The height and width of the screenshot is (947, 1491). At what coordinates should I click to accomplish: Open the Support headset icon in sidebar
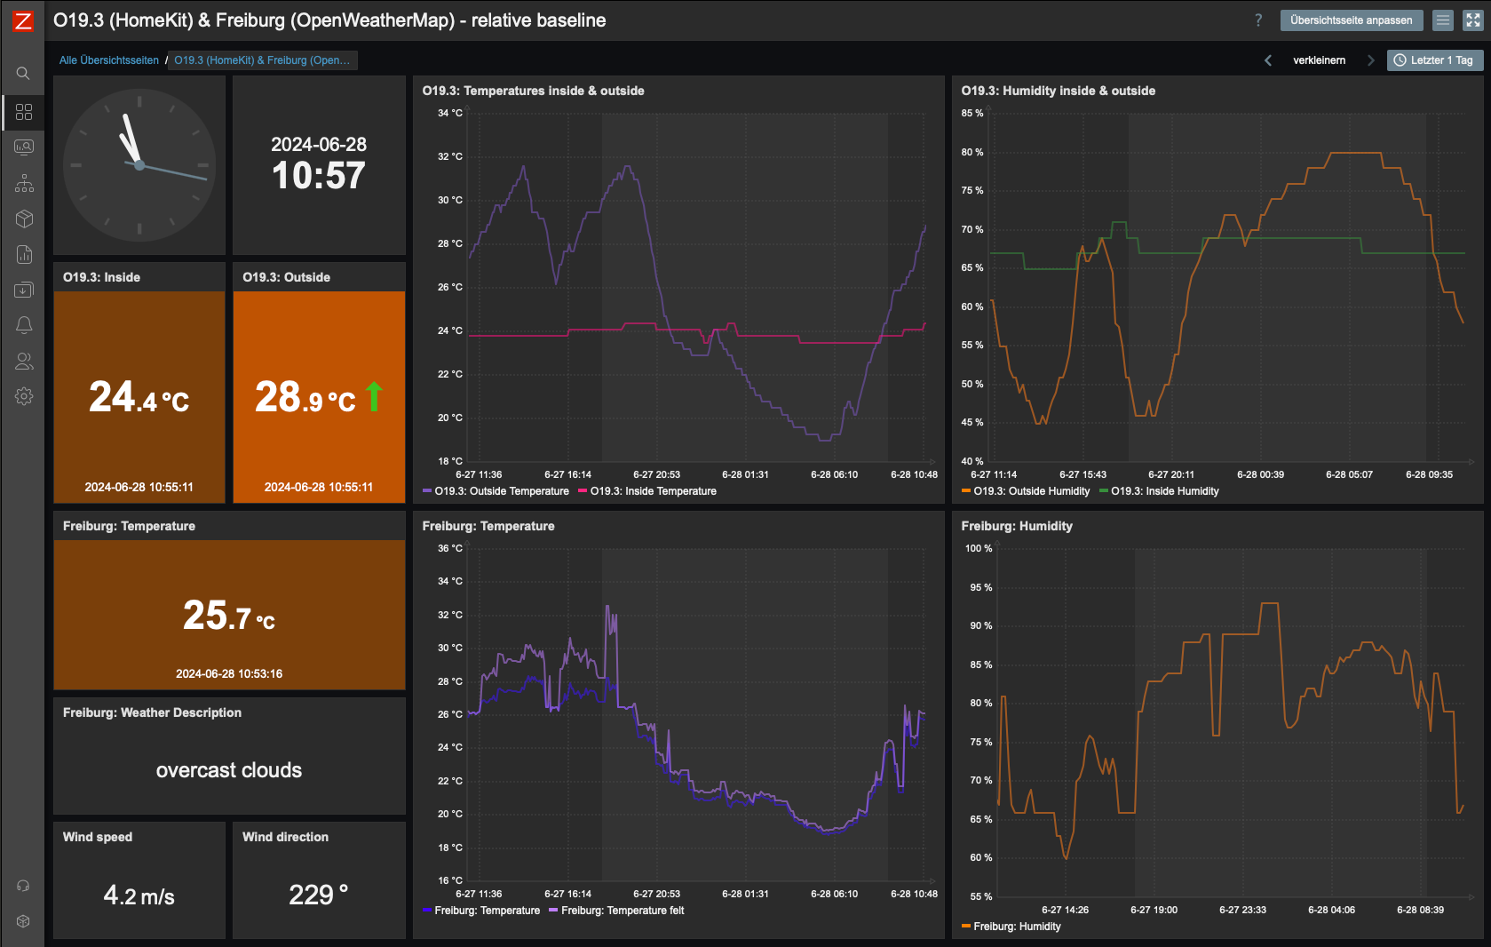click(23, 886)
